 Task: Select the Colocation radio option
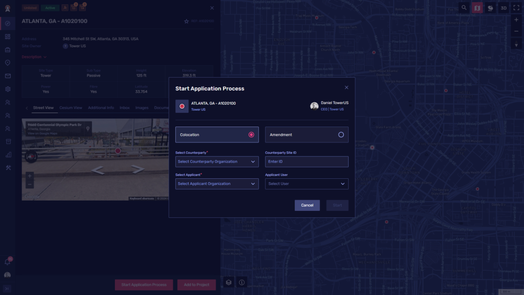pyautogui.click(x=251, y=135)
